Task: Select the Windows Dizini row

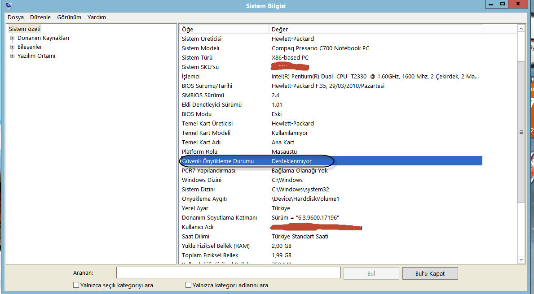Action: pos(331,180)
